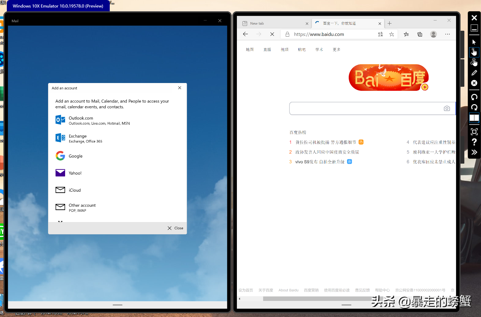Add this page to favorites star
The image size is (481, 317).
pyautogui.click(x=392, y=34)
